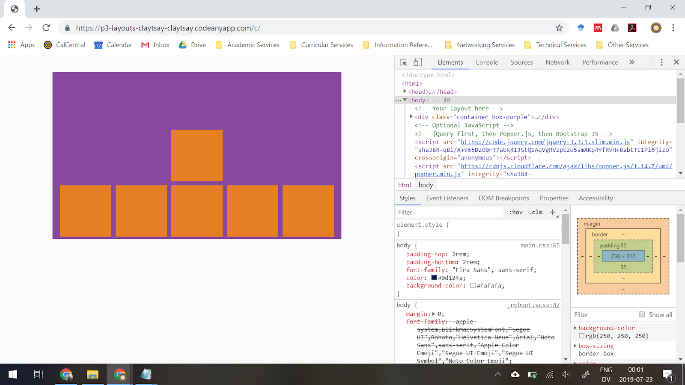Image resolution: width=685 pixels, height=385 pixels.
Task: Open Windows Start menu
Action: point(13,375)
